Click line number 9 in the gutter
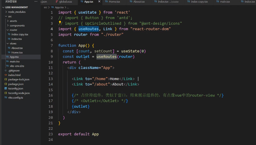 (x=52, y=57)
